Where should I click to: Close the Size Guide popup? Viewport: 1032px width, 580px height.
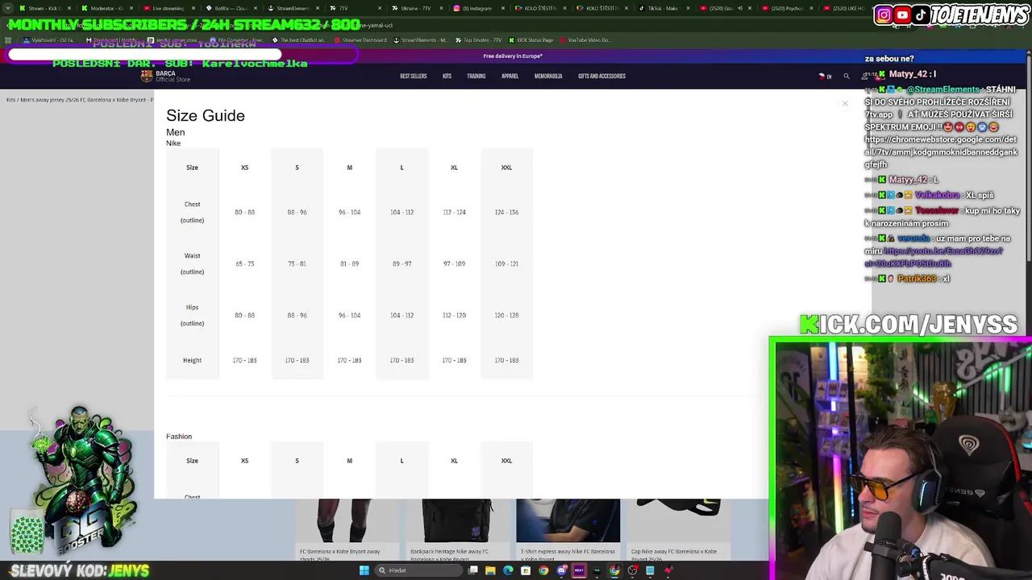pos(845,103)
